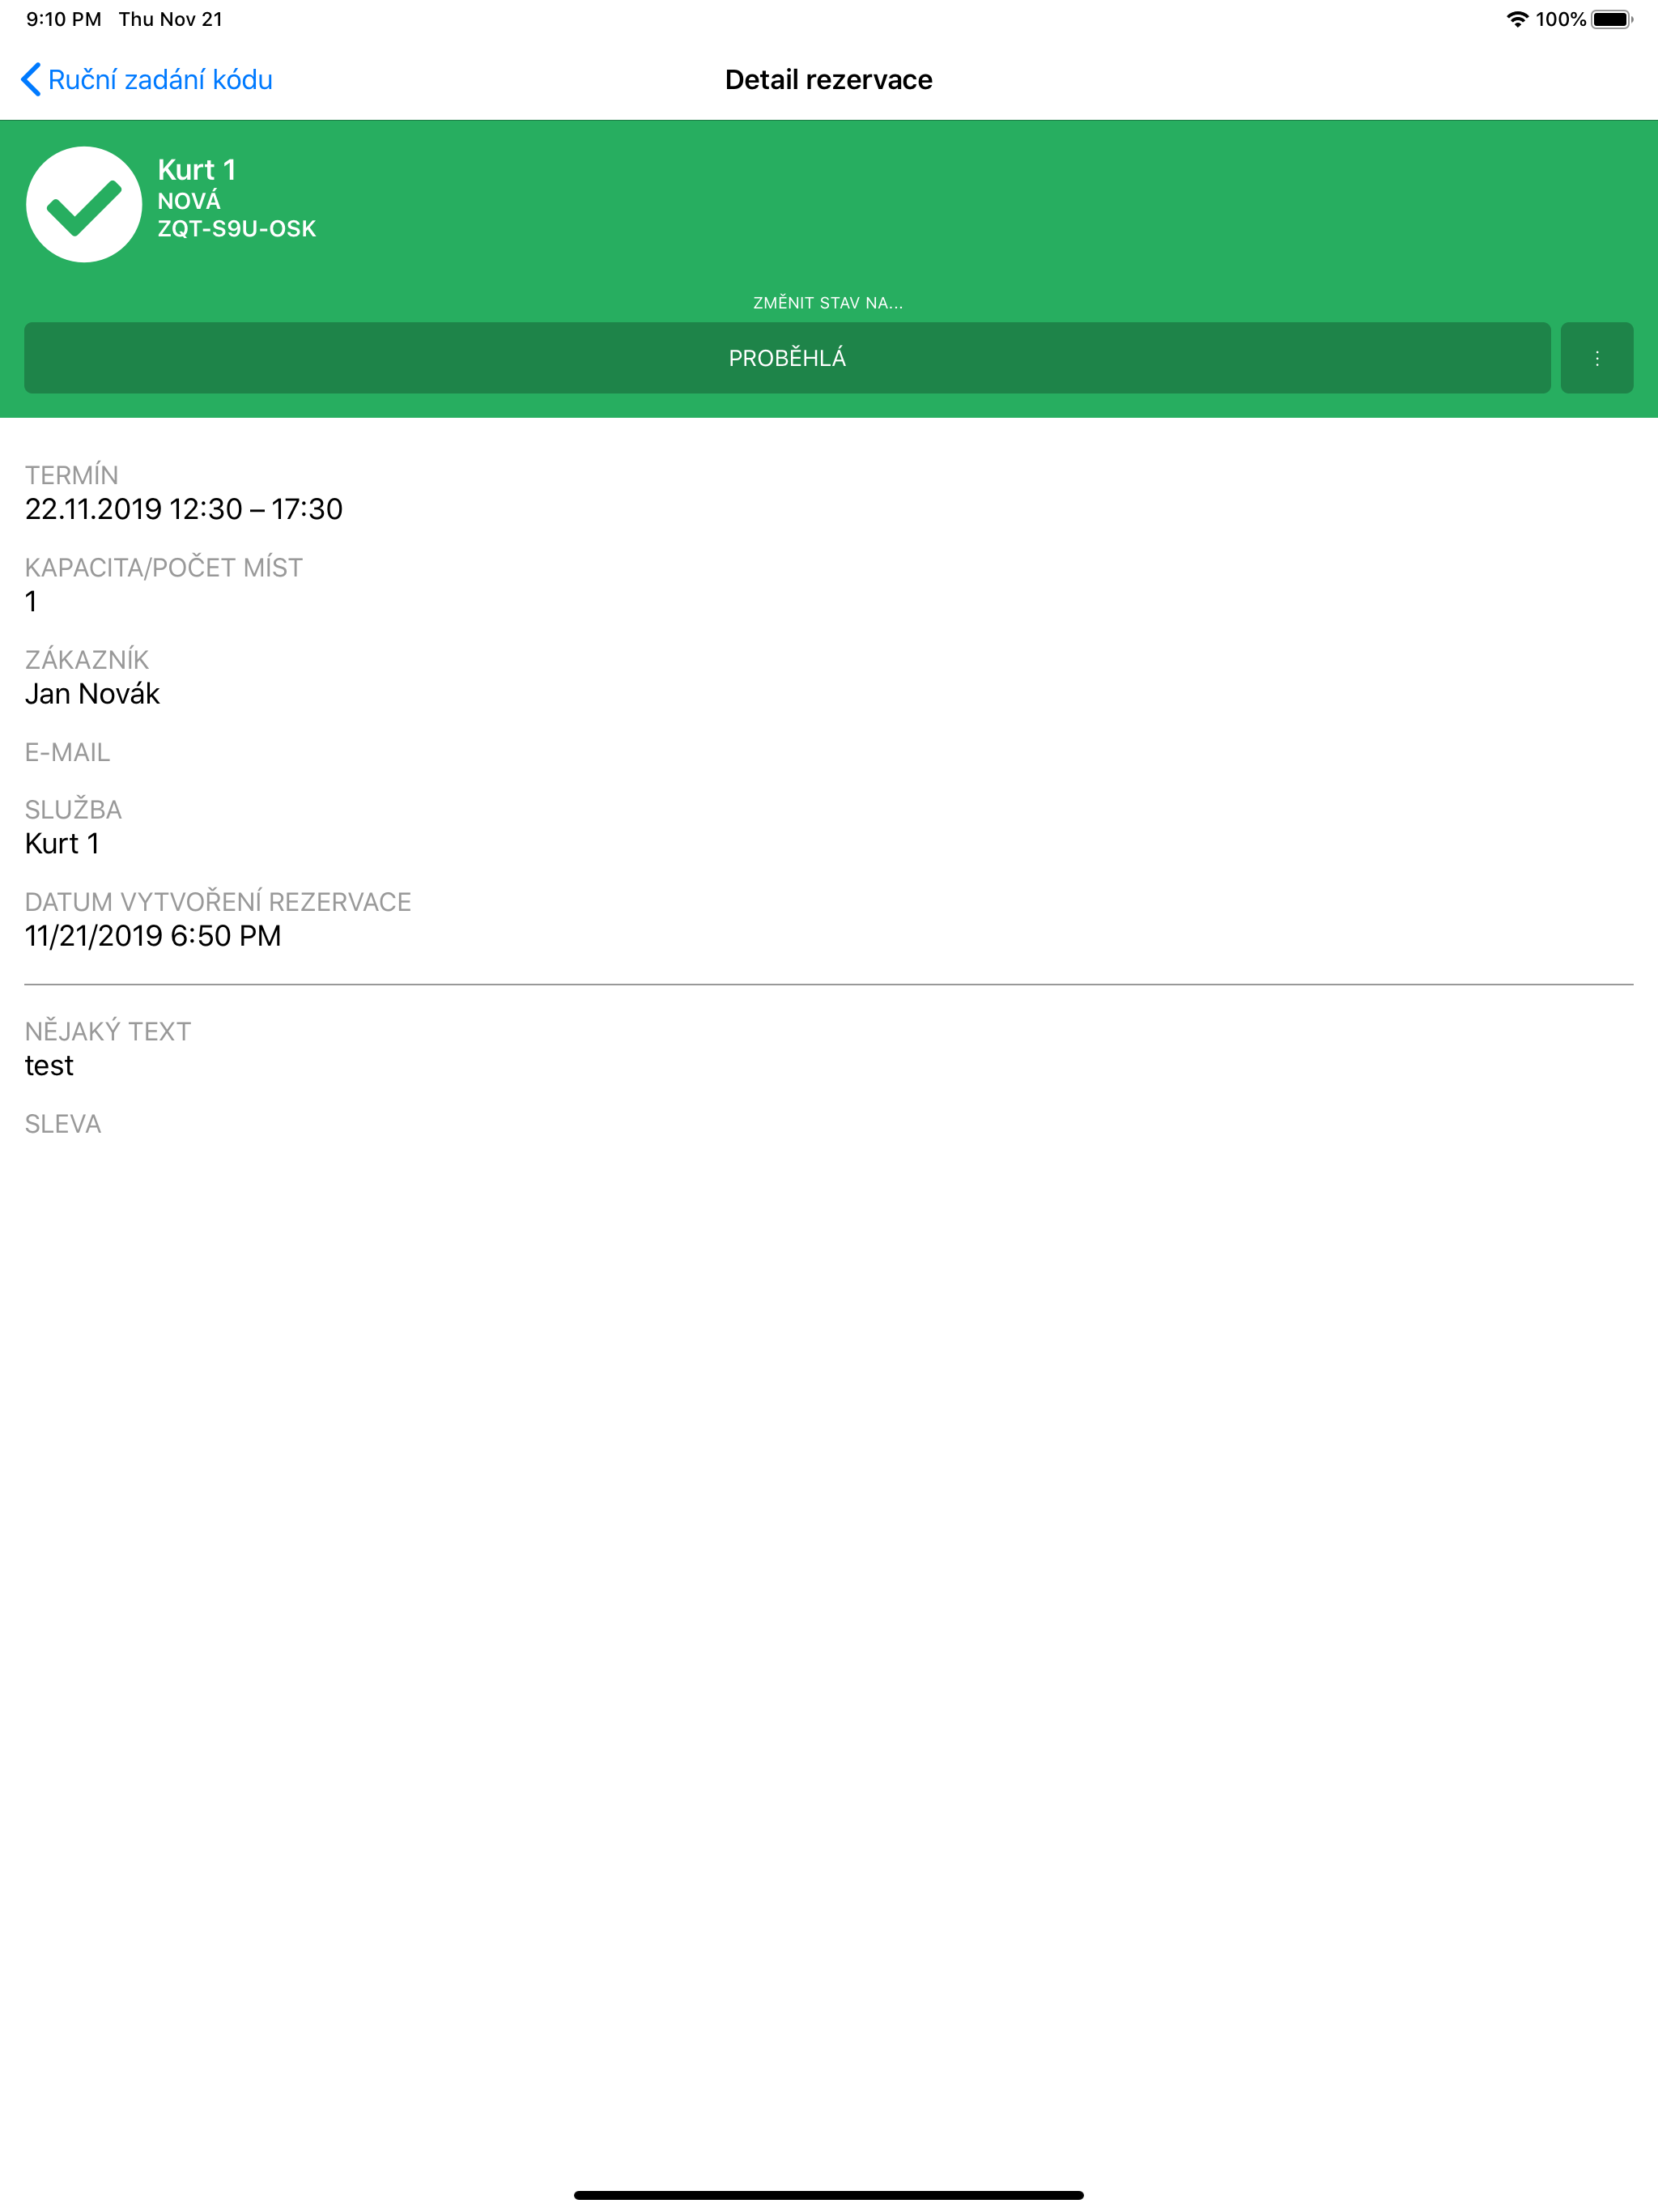This screenshot has height=2212, width=1658.
Task: Tap the Thu Nov 21 date in status bar
Action: [x=171, y=19]
